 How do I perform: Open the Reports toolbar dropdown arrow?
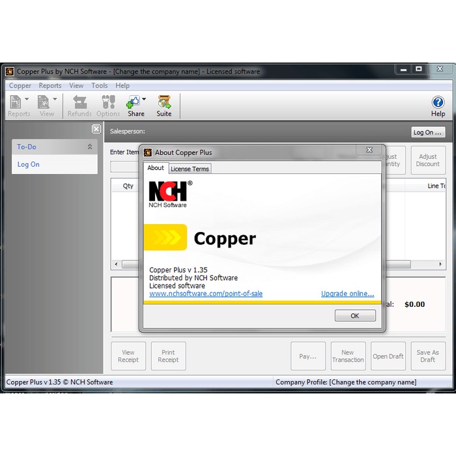[27, 100]
